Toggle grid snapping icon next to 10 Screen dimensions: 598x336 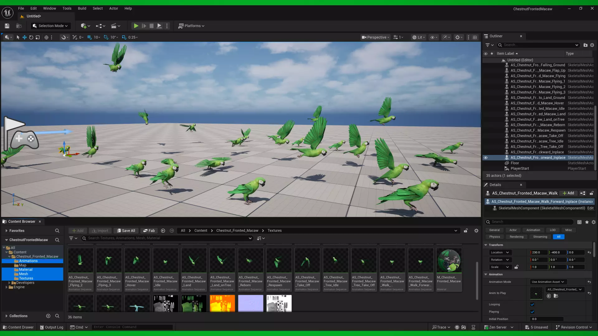tap(89, 37)
